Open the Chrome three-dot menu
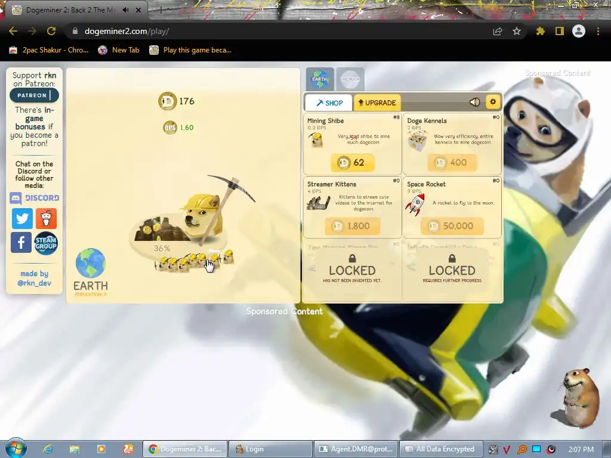Screen dimensions: 611x458 598,31
